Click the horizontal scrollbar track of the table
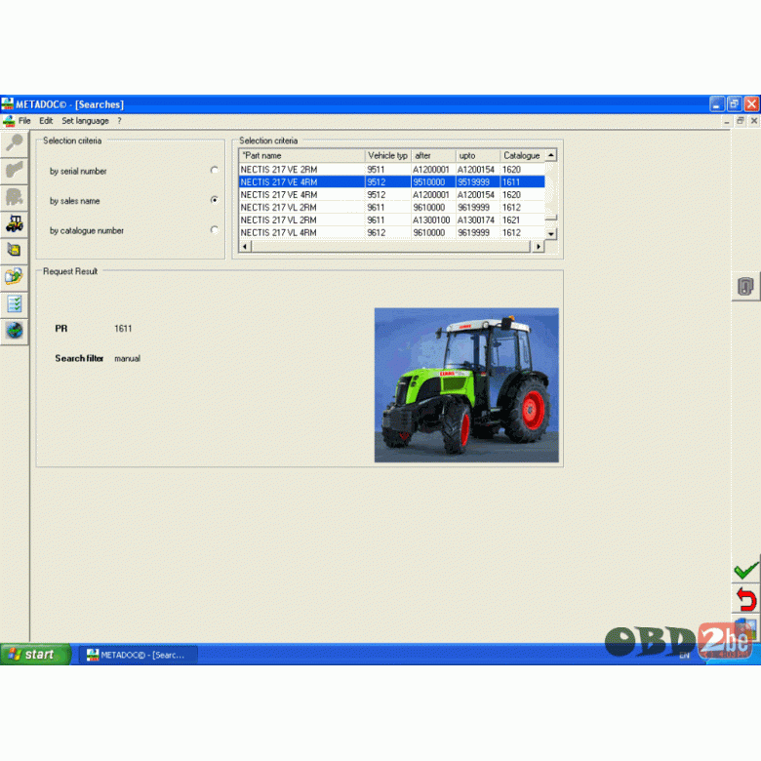The image size is (761, 761). point(391,247)
